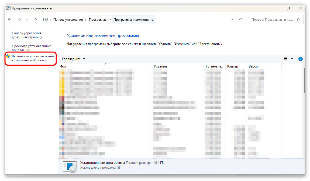Screen dimensions: 310x181
Task: Open help with the blue question icon
Action: (x=301, y=59)
